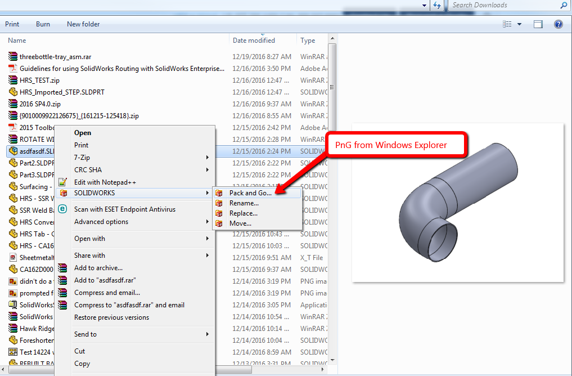
Task: Open the view options dropdown arrow
Action: coord(520,24)
